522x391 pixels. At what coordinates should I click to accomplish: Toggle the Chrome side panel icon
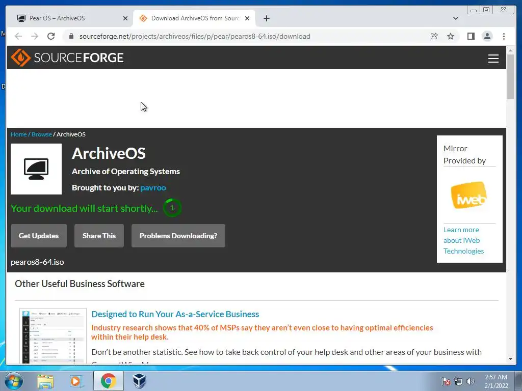point(471,36)
